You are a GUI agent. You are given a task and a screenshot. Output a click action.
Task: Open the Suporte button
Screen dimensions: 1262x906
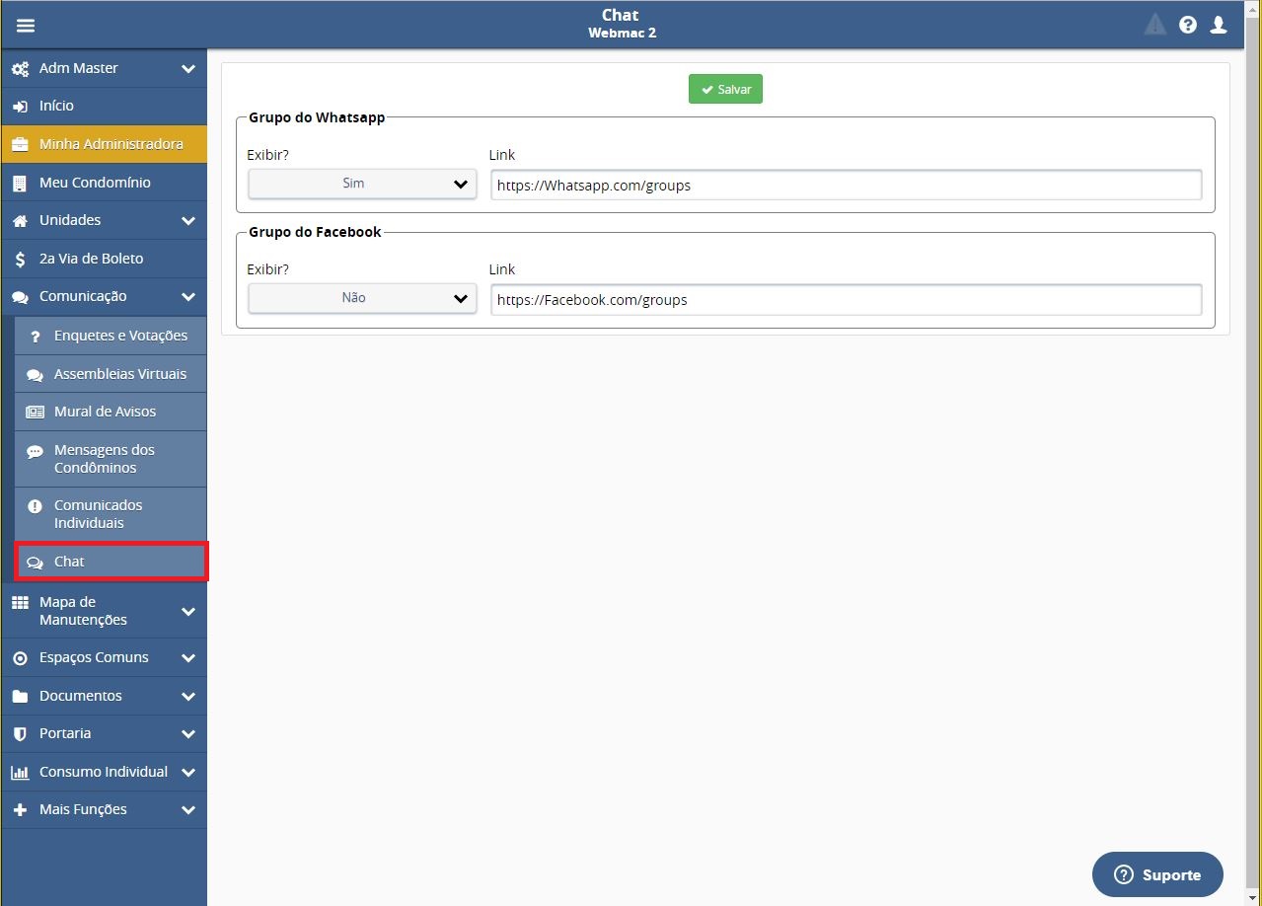pyautogui.click(x=1157, y=875)
